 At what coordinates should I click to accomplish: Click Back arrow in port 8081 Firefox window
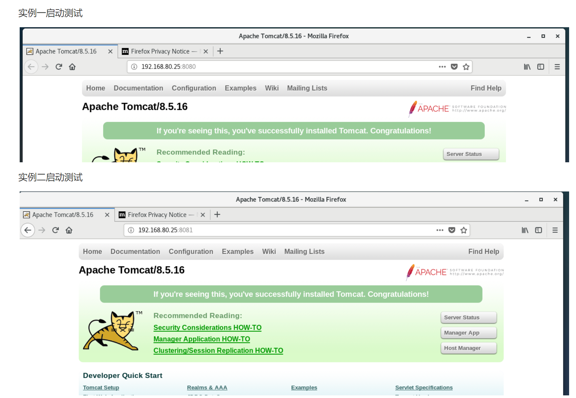[28, 230]
